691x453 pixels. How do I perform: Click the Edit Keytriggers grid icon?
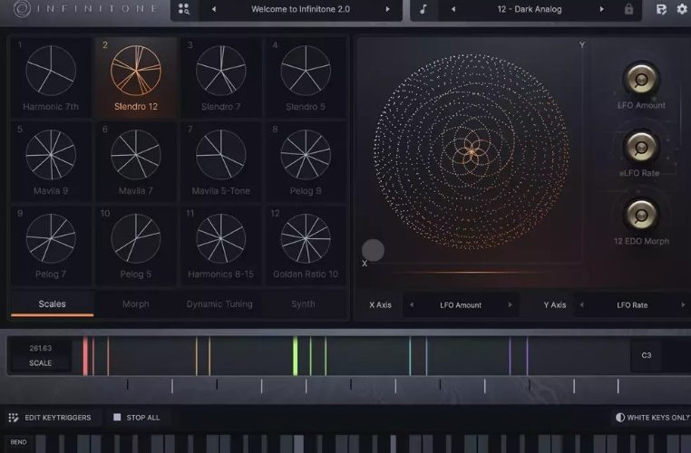(x=14, y=418)
